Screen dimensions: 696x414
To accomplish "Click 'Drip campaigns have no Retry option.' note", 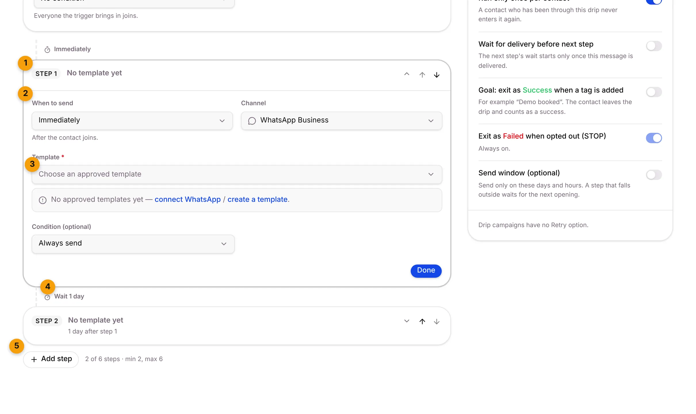I will pos(533,225).
